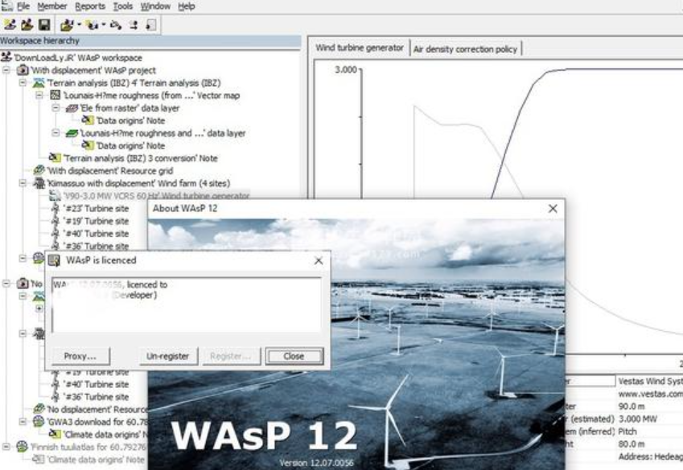
Task: Click the '#40' Turbine site icon in first wind farm
Action: [56, 234]
